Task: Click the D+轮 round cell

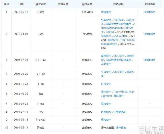Action: click(x=41, y=12)
